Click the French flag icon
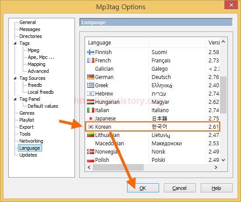Screen dimensions: 241x202 click(x=91, y=61)
